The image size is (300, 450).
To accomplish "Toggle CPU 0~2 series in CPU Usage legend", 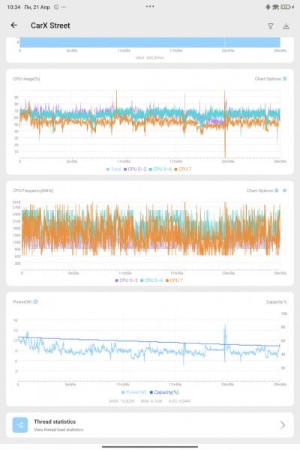I will pyautogui.click(x=135, y=169).
